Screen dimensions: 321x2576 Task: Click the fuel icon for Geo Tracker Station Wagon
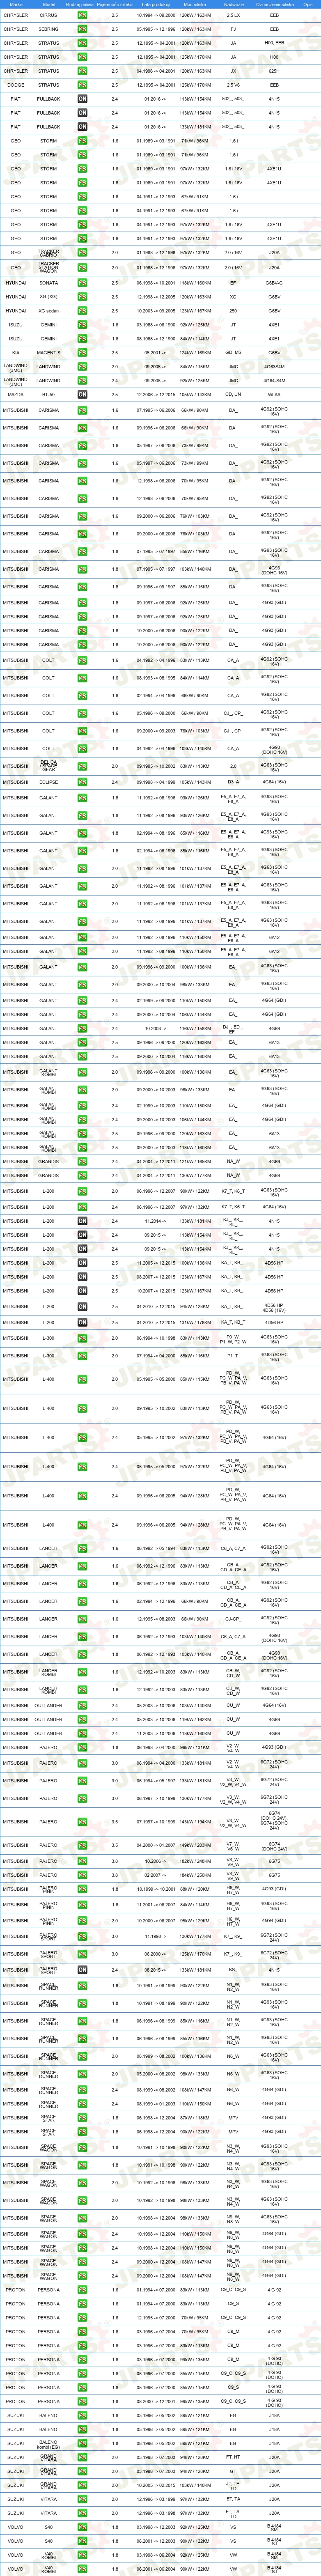82,268
